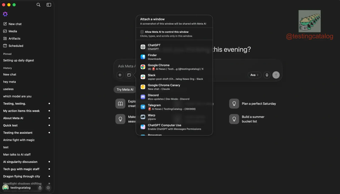Attach the Slack window
Viewport: 340px width, 194px height.
[x=174, y=77]
